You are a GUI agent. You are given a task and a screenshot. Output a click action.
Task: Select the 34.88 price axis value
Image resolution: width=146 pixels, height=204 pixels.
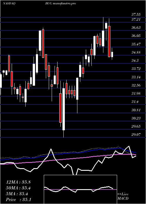(136, 52)
